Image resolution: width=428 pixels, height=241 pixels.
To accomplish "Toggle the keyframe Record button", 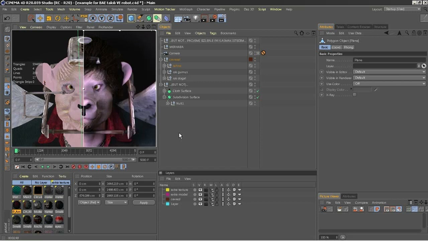I will [x=73, y=167].
